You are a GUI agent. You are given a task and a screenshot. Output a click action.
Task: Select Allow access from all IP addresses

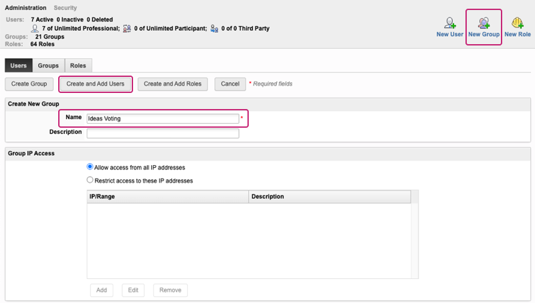(x=90, y=167)
